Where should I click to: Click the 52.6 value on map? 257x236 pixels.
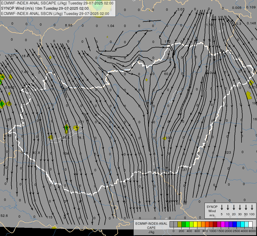tap(4, 216)
